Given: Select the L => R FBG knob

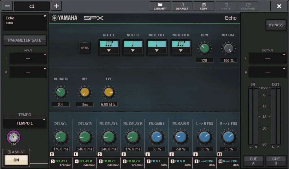Looking at the screenshot, I should 205,137.
